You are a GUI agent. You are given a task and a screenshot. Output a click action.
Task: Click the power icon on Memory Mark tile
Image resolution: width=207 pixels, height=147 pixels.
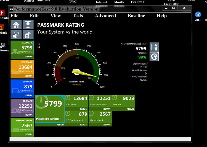coord(91,114)
